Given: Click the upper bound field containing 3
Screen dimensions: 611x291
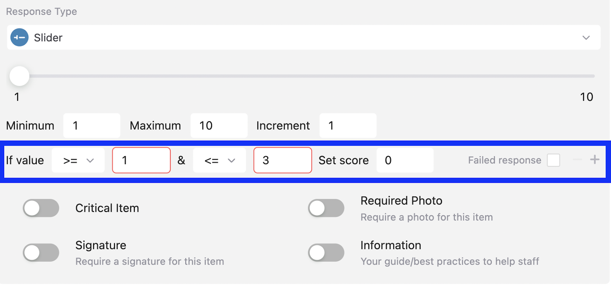Looking at the screenshot, I should [283, 160].
